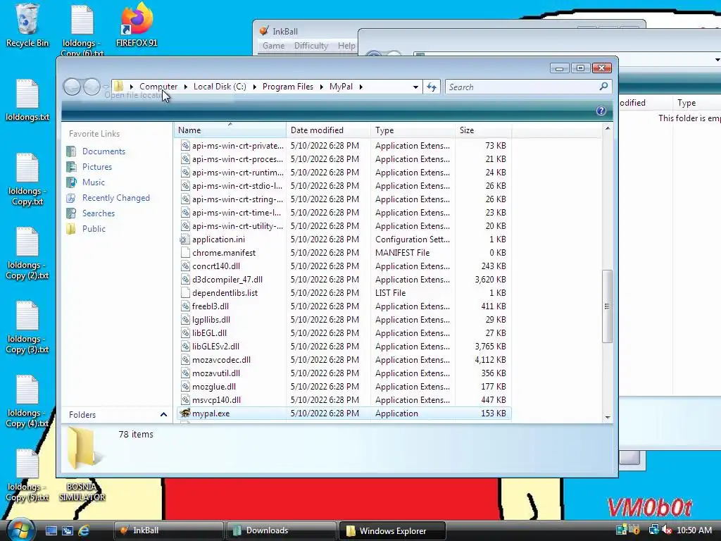Expand the Folders pane chevron
Viewport: 721px width, 541px height.
tap(163, 414)
